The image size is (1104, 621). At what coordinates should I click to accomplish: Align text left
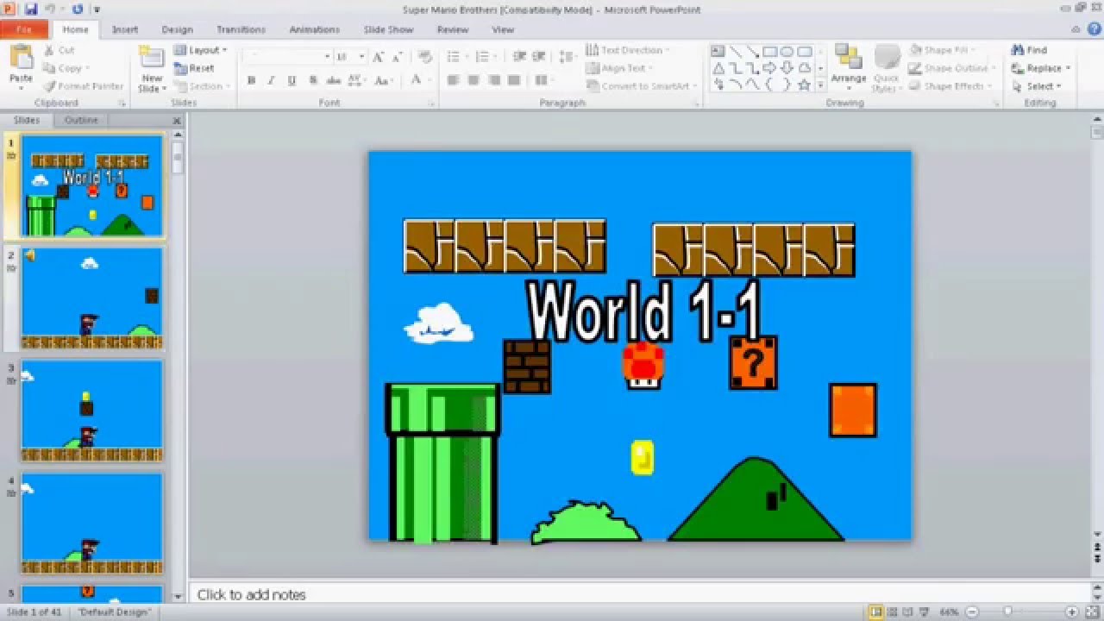[454, 80]
